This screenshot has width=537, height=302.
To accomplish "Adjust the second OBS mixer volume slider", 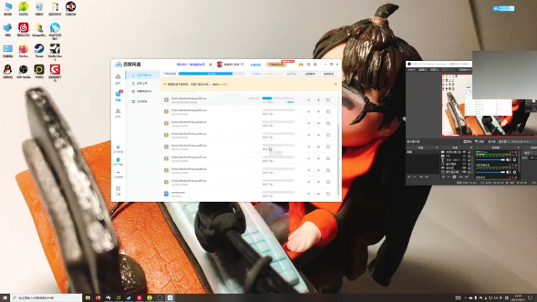I will tap(491, 172).
